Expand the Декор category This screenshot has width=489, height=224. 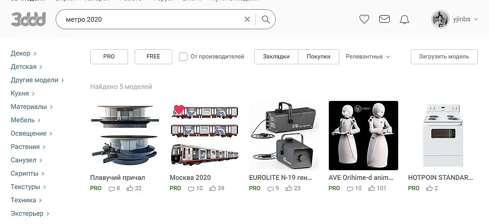[x=23, y=53]
